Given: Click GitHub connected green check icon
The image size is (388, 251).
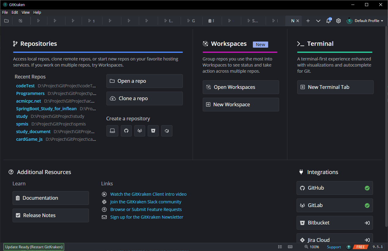Looking at the screenshot, I should (367, 188).
